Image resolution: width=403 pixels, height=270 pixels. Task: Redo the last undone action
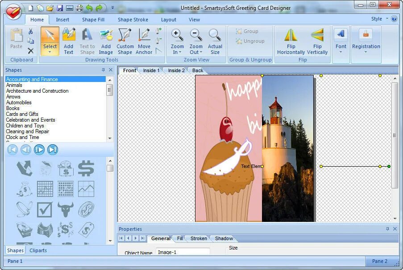99,8
